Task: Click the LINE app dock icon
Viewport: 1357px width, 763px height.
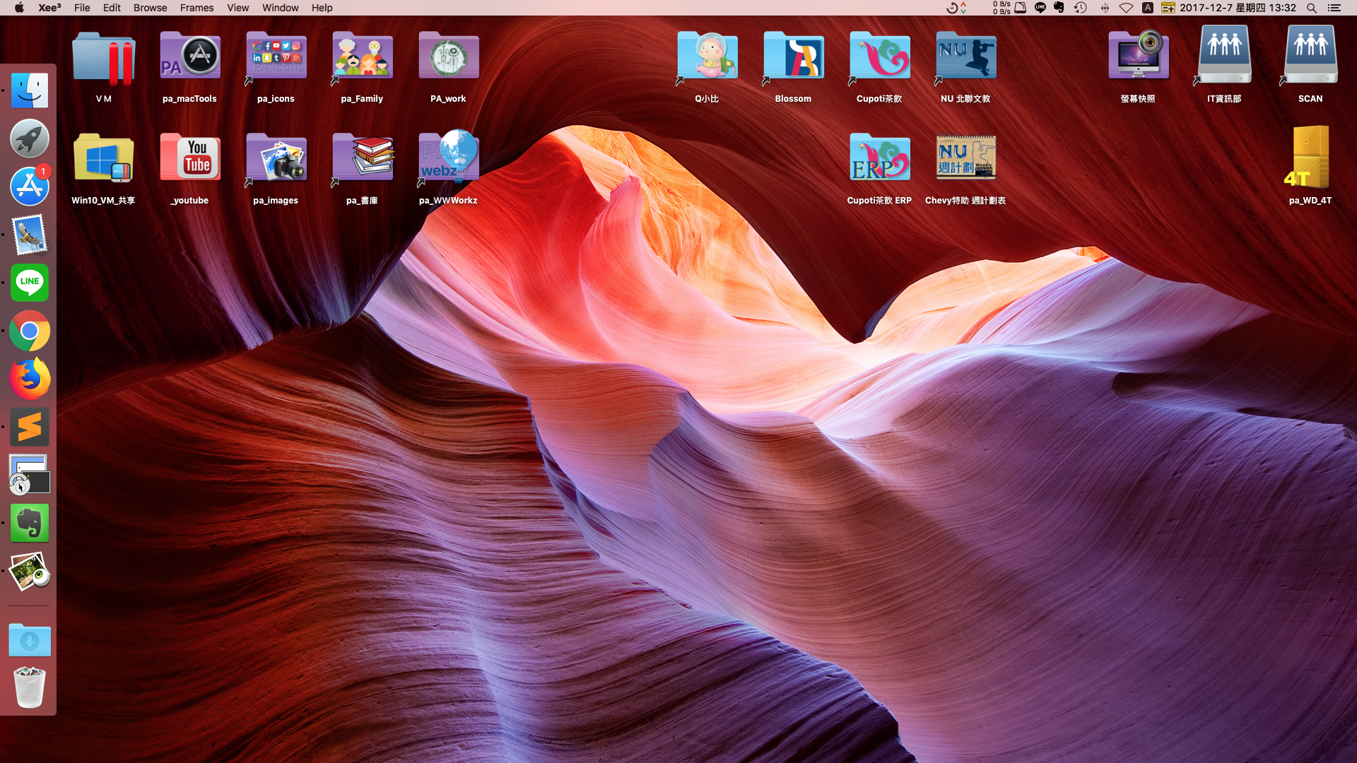Action: pyautogui.click(x=30, y=283)
